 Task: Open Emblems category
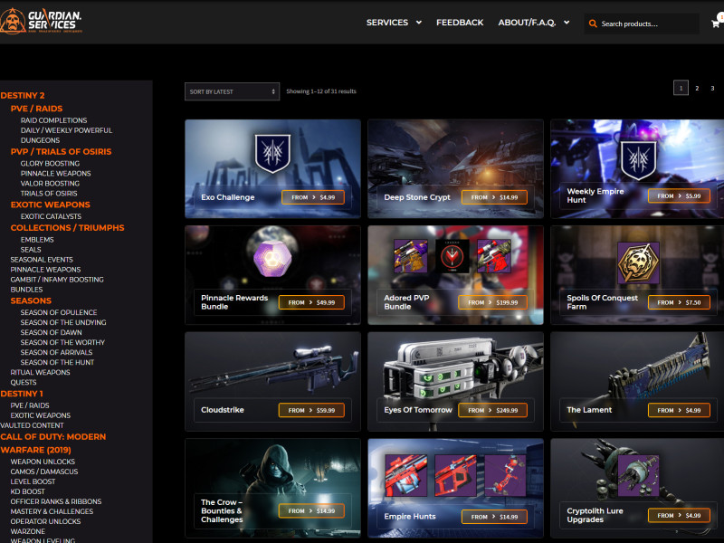(x=37, y=240)
